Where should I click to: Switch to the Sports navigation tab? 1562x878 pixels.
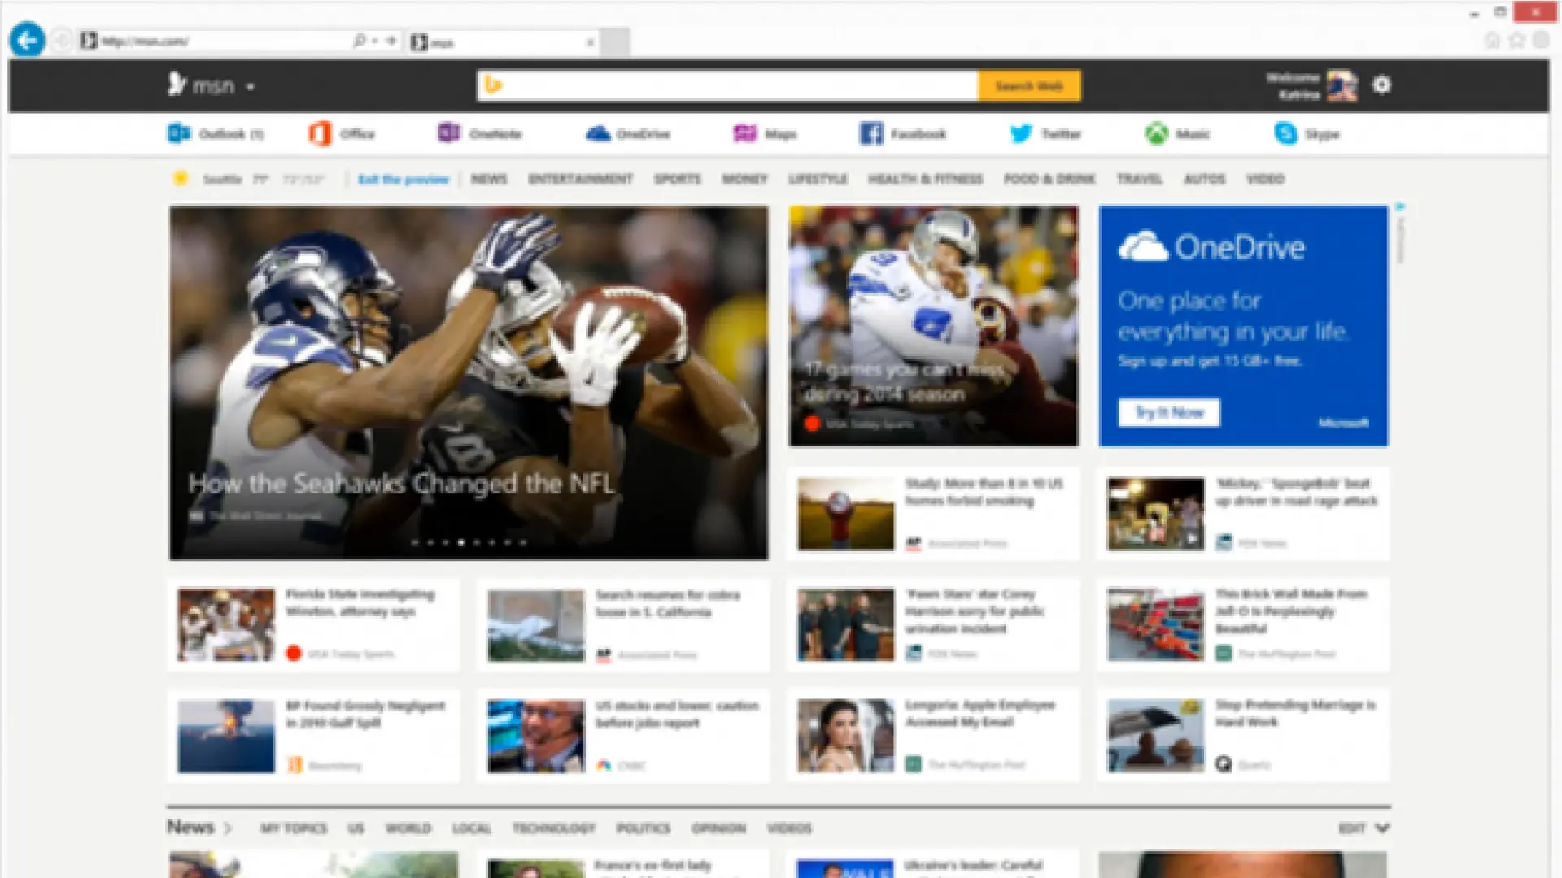677,179
